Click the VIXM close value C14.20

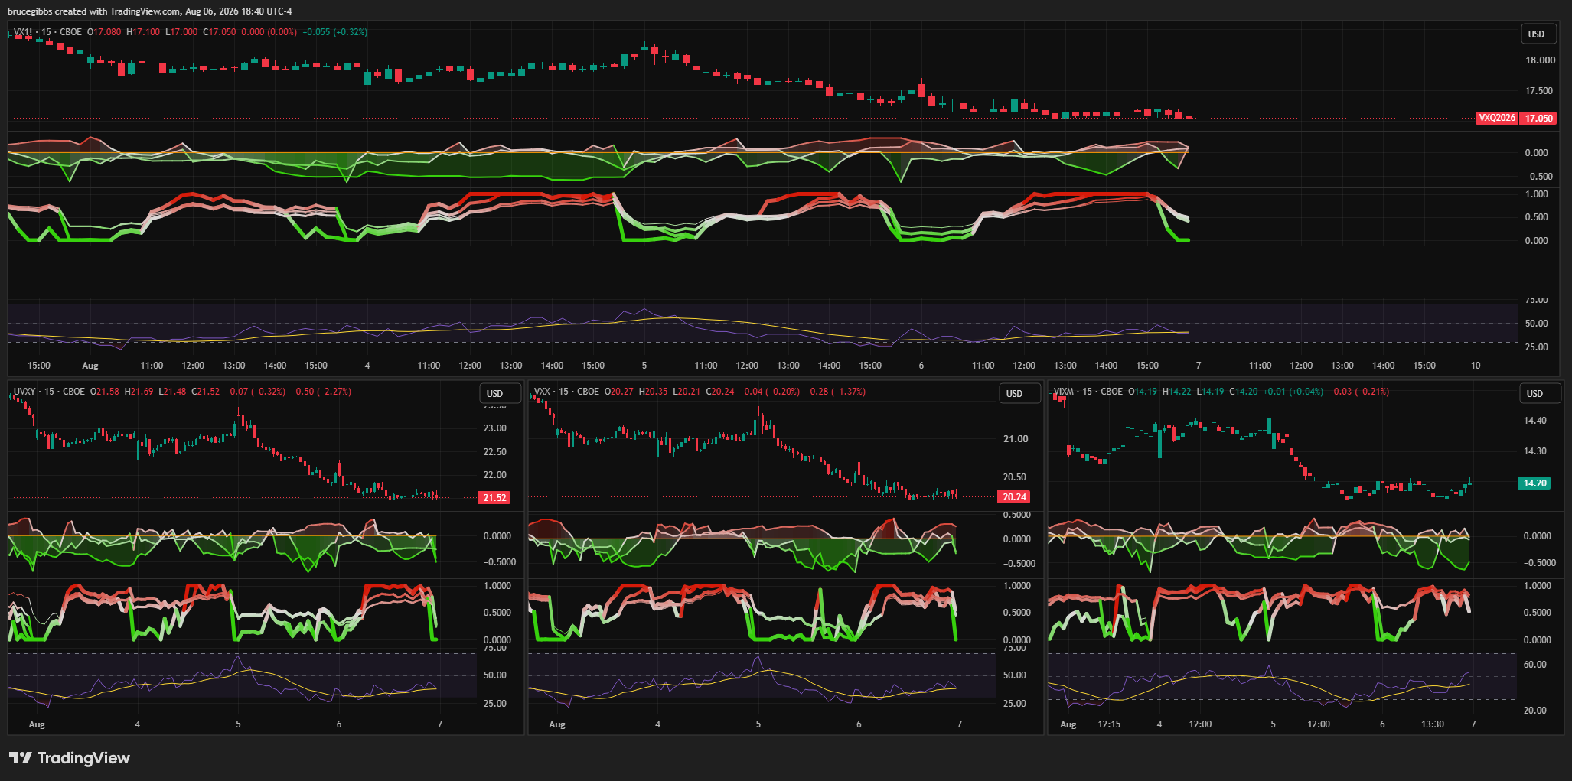click(x=1244, y=392)
